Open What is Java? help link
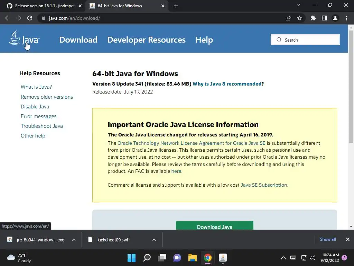Screen dimensions: 354x266 pyautogui.click(x=36, y=87)
